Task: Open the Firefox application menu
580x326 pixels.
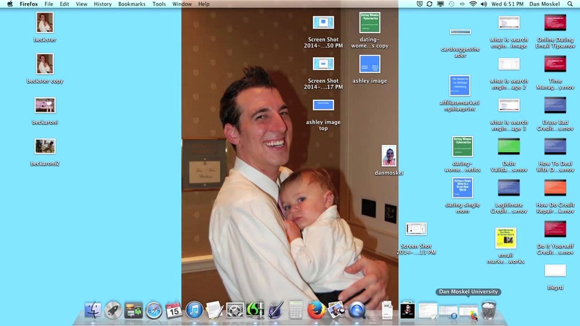Action: click(x=29, y=4)
